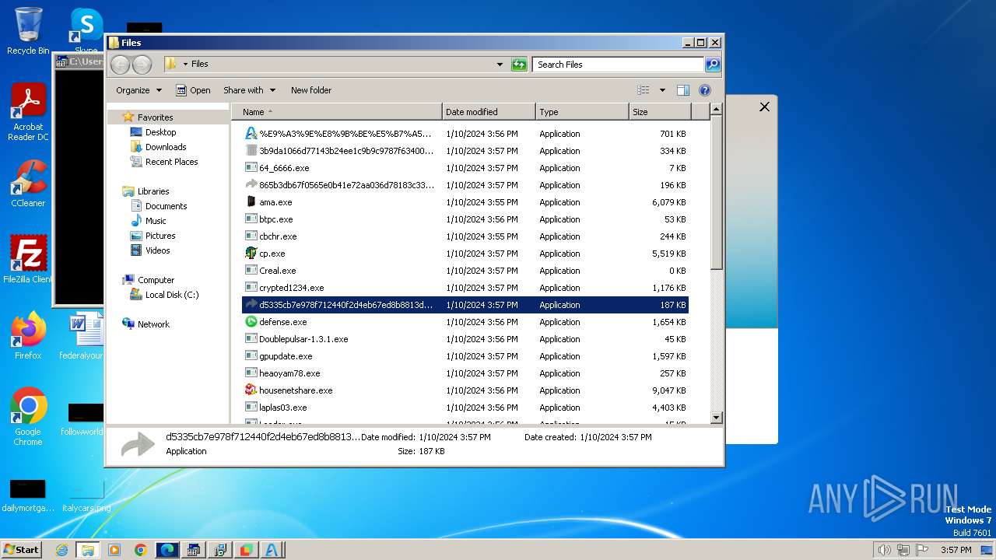Click the Open toolbar button
Image resolution: width=996 pixels, height=560 pixels.
pos(193,90)
